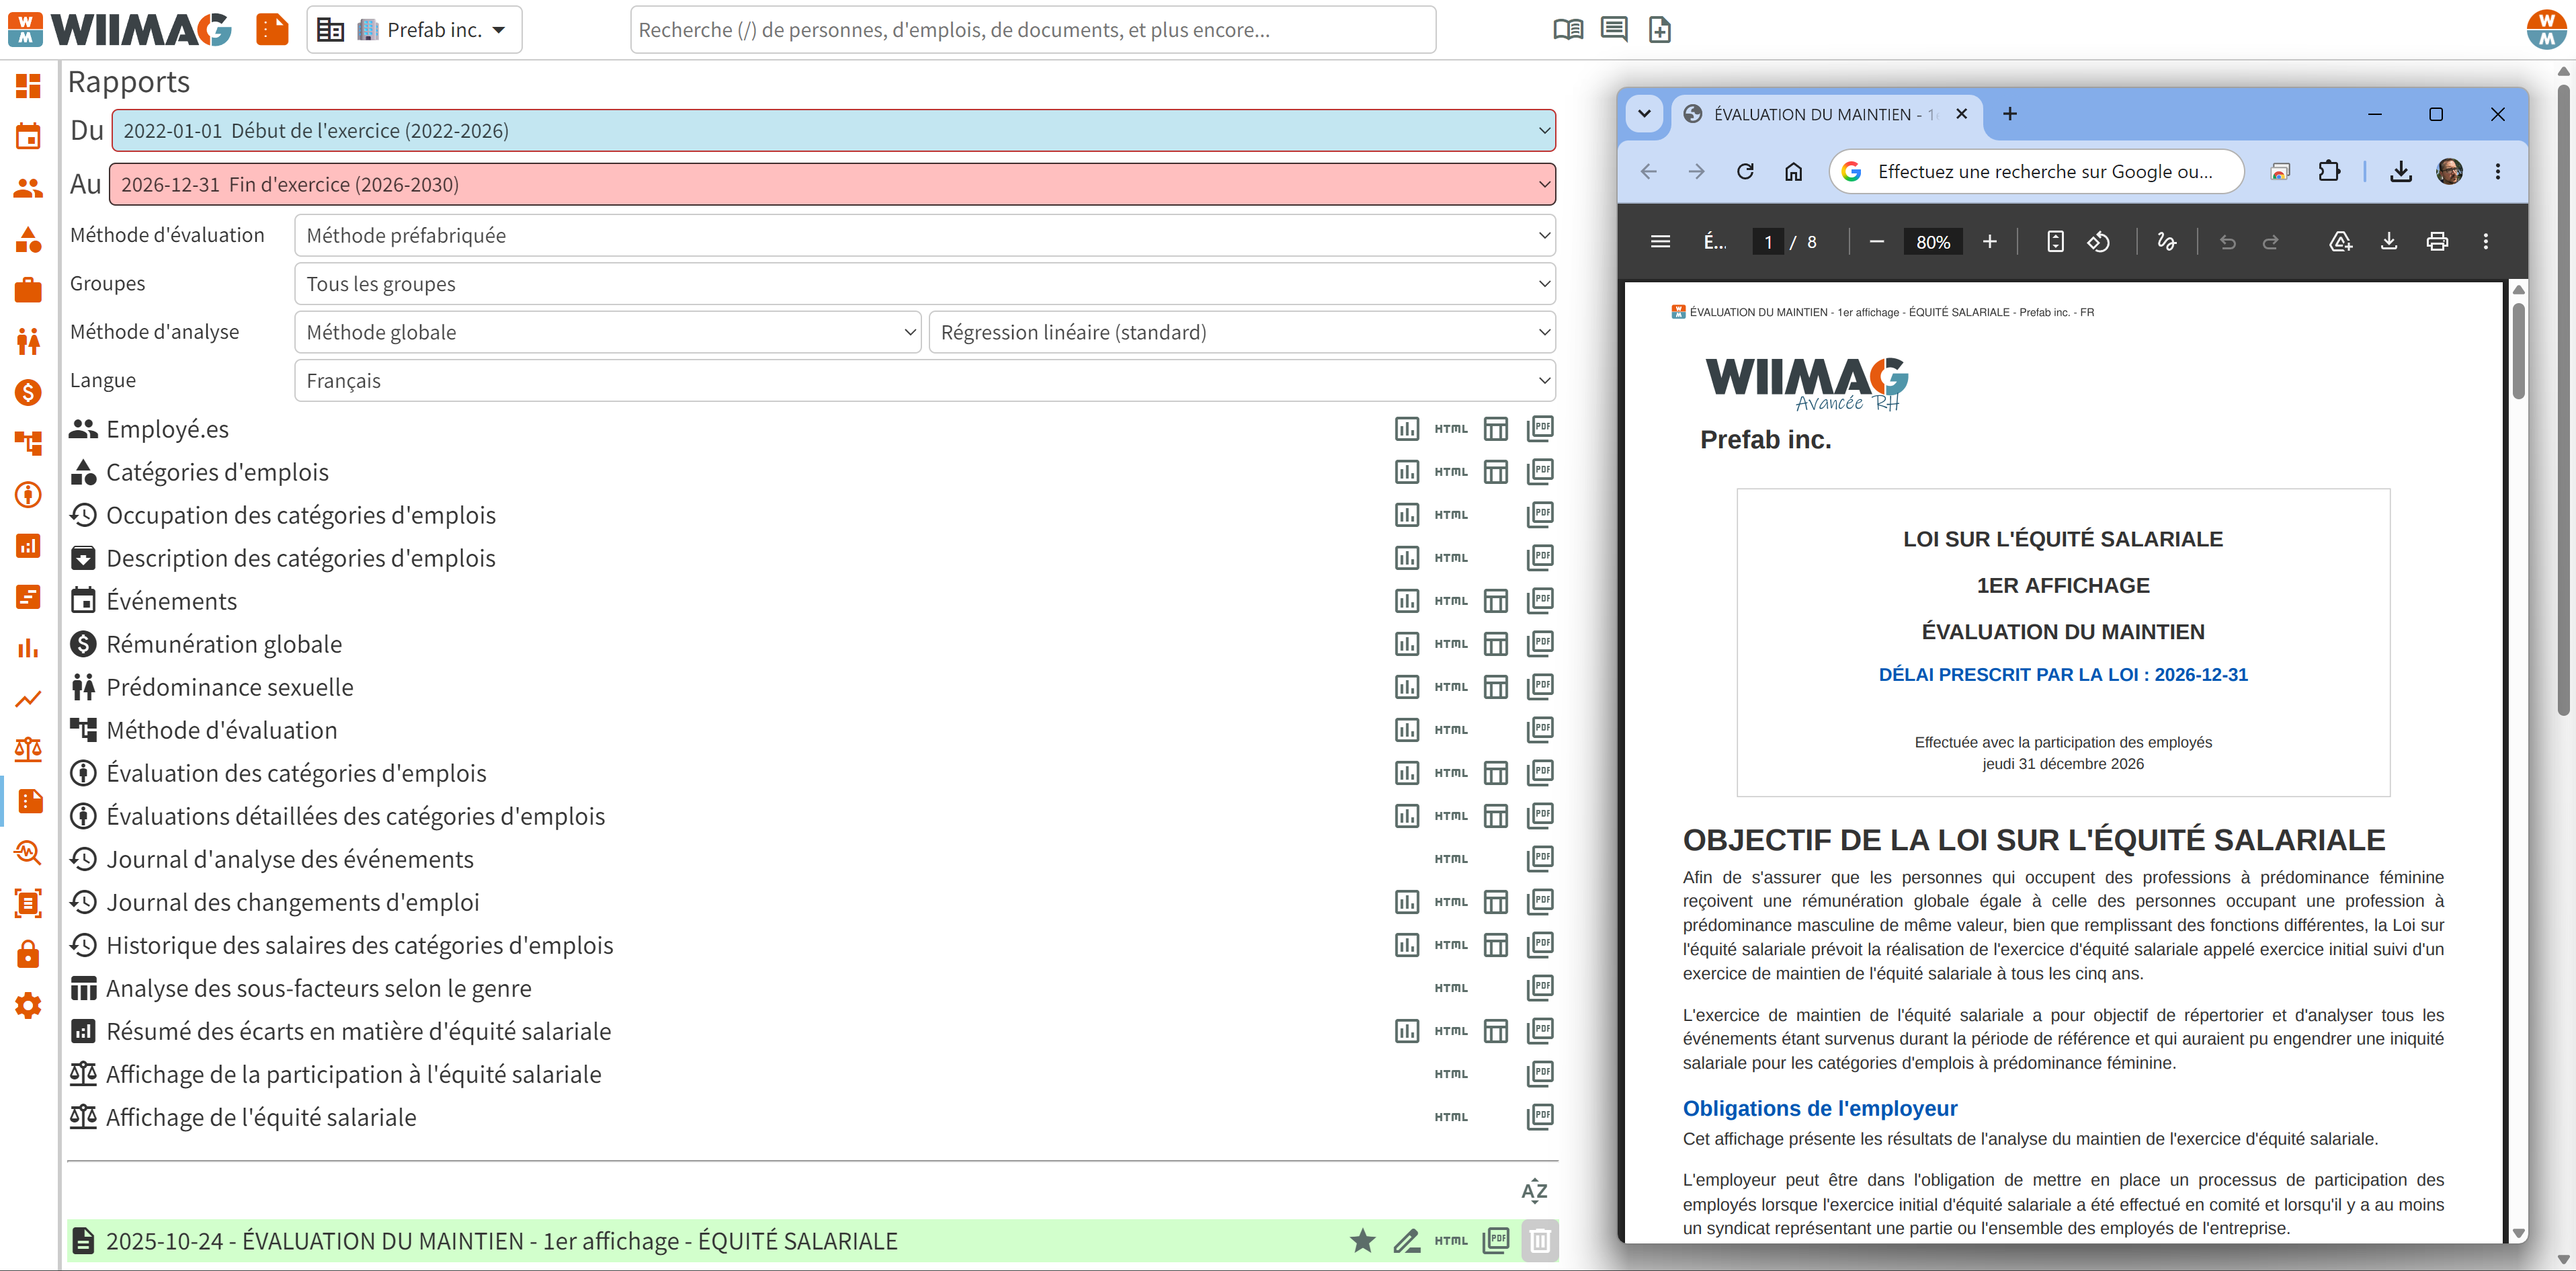
Task: Rotate the PDF page in viewer toolbar
Action: 2099,241
